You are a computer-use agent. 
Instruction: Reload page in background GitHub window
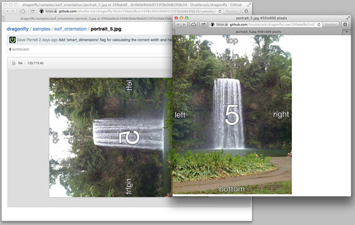click(220, 11)
